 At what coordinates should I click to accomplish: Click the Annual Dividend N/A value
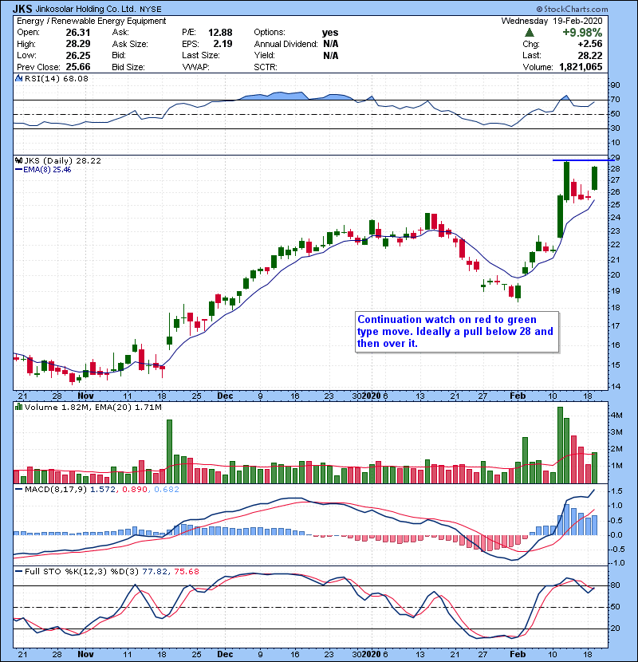tap(331, 44)
